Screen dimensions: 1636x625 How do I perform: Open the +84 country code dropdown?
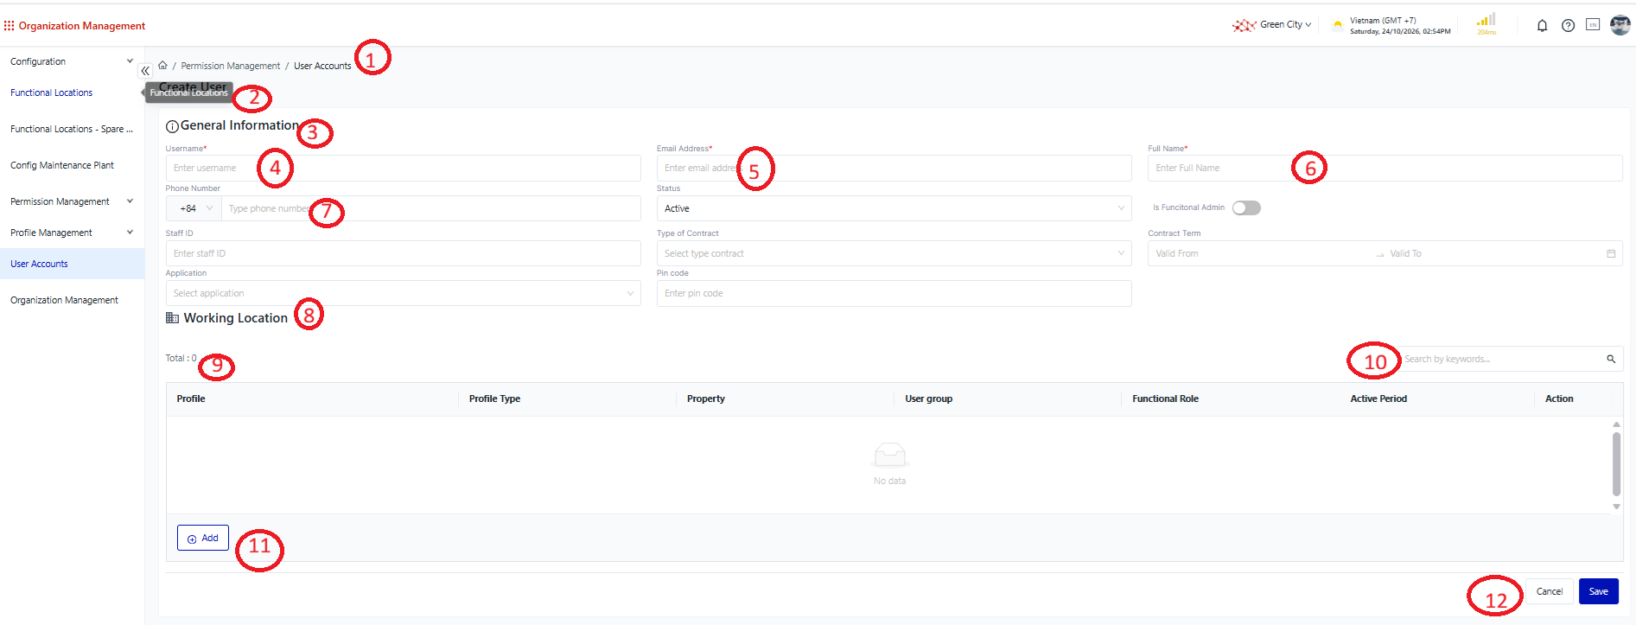click(x=194, y=208)
